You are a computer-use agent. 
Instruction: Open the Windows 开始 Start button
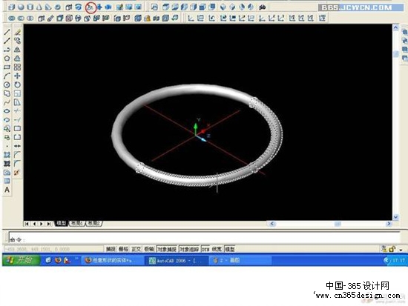pos(22,260)
